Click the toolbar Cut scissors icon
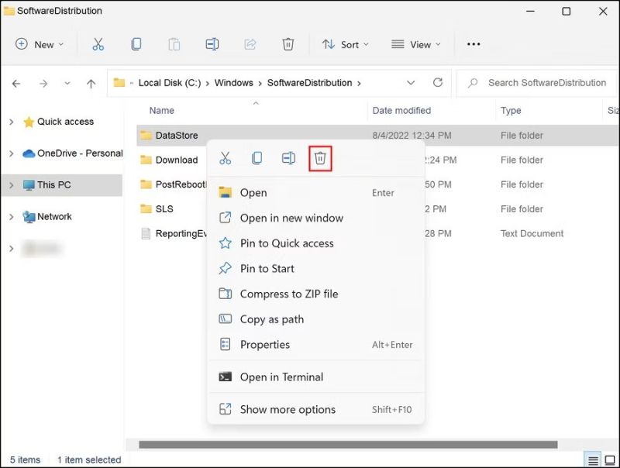Viewport: 620px width, 468px height. click(98, 44)
